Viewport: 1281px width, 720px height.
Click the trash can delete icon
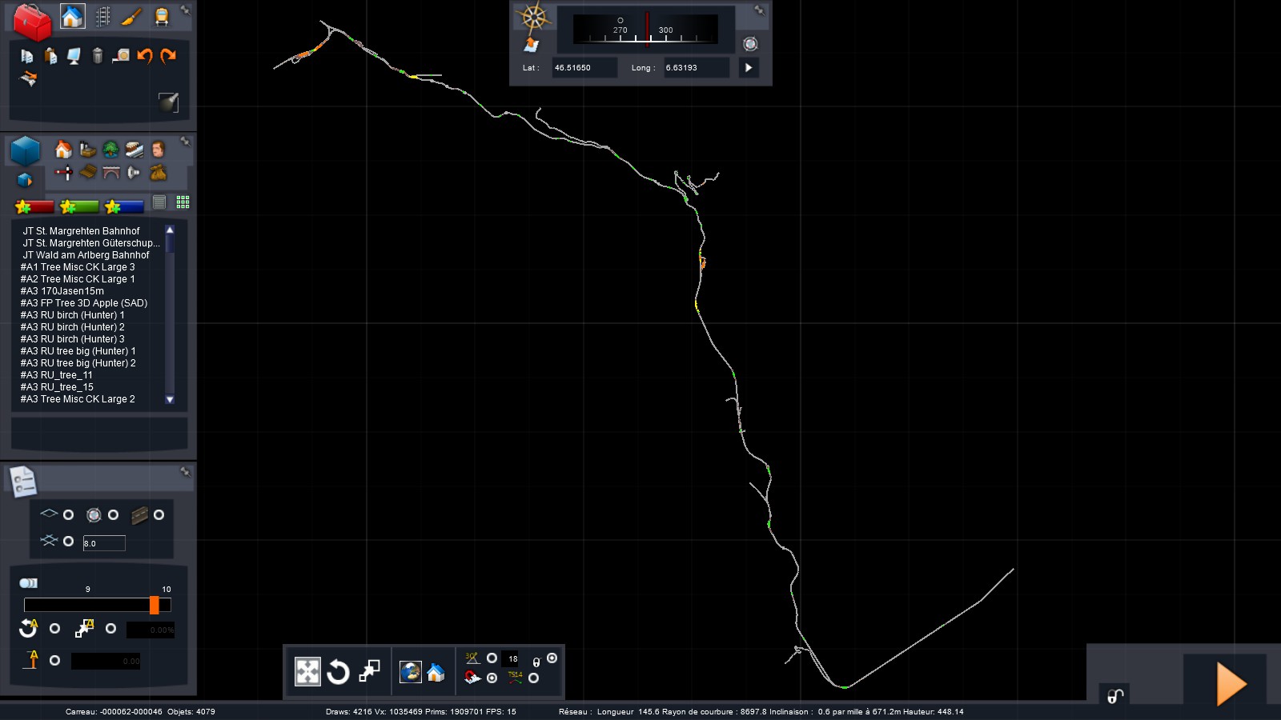[98, 55]
